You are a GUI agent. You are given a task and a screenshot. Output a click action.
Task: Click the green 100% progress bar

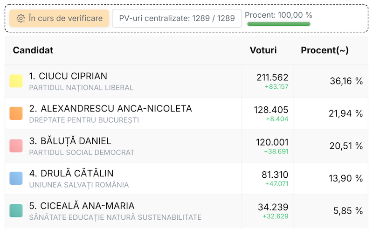(278, 24)
